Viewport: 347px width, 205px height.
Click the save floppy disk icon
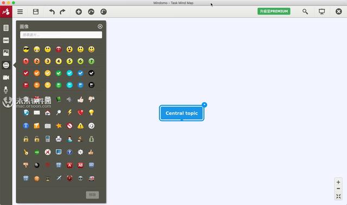point(36,11)
